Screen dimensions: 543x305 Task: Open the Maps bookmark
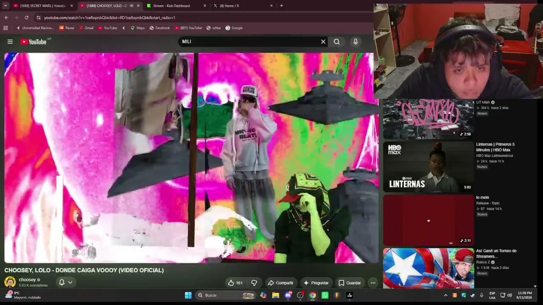tap(137, 28)
